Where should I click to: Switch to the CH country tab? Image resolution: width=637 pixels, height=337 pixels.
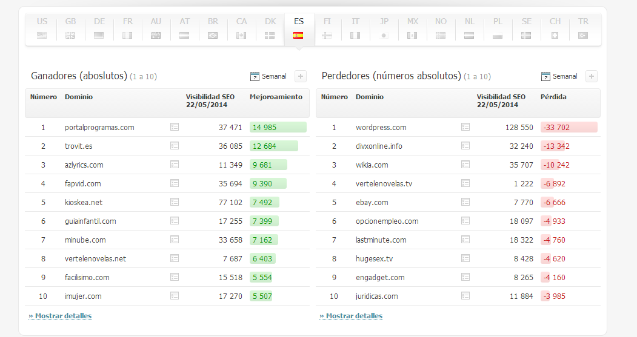555,28
